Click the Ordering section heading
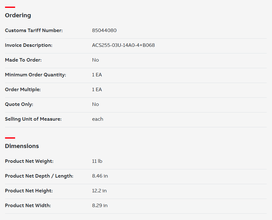The width and height of the screenshot is (272, 220). 18,15
